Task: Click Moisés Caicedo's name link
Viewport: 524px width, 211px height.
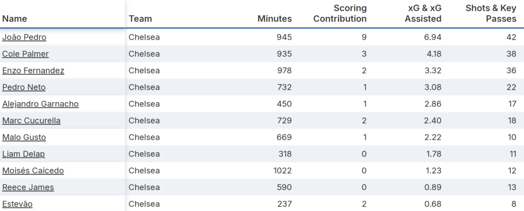Action: click(x=33, y=171)
